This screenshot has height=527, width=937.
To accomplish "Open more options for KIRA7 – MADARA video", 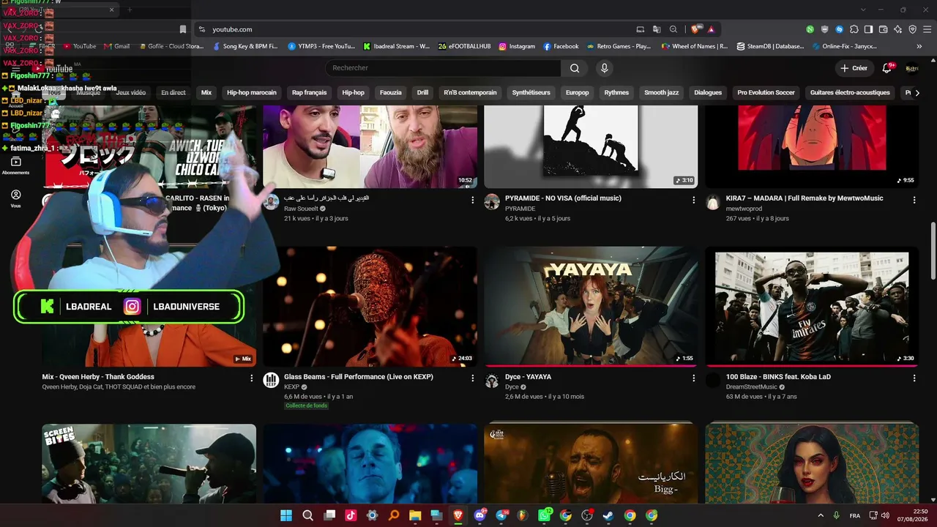I will (x=914, y=200).
